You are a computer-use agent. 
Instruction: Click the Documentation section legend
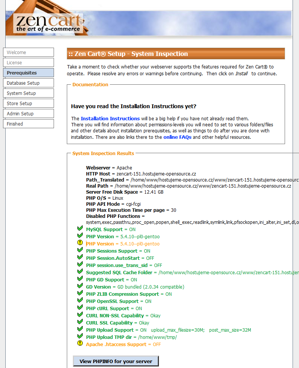[90, 84]
